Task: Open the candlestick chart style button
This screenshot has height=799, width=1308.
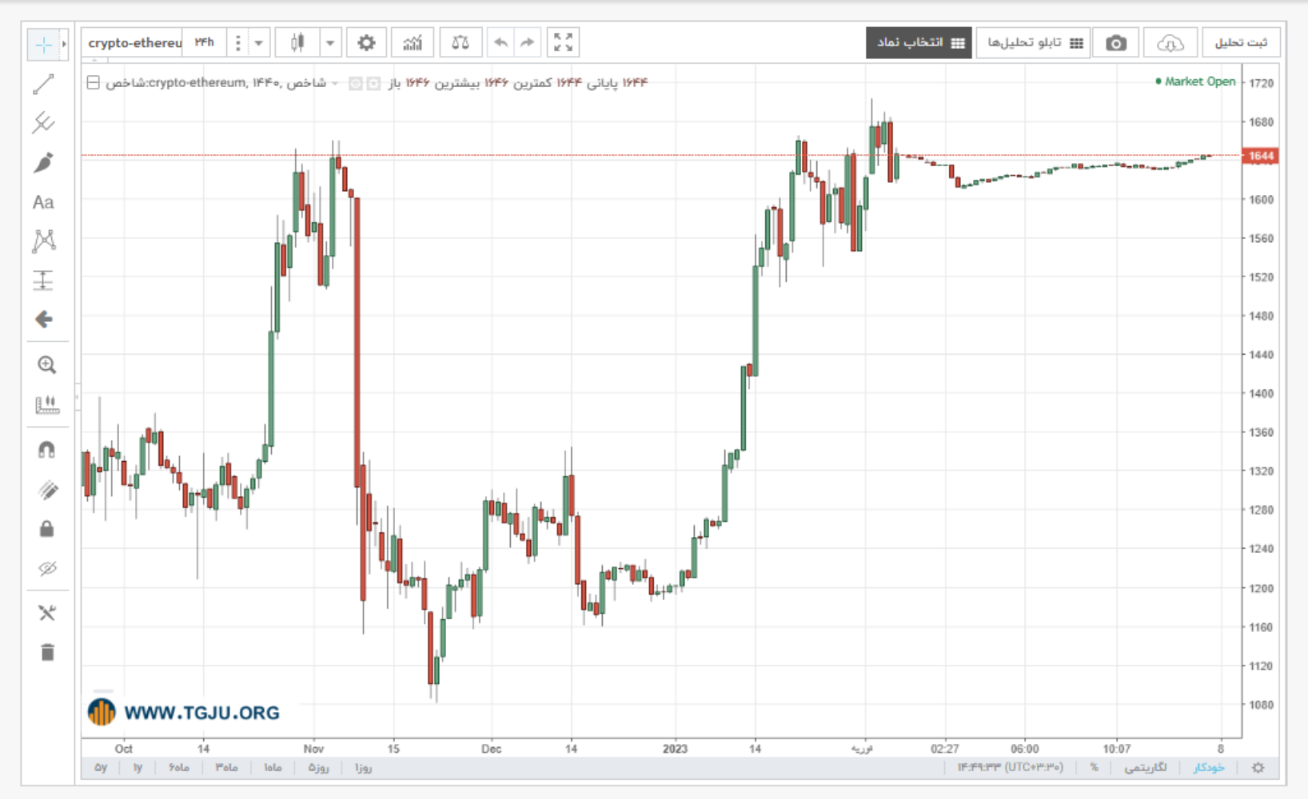Action: (x=297, y=42)
